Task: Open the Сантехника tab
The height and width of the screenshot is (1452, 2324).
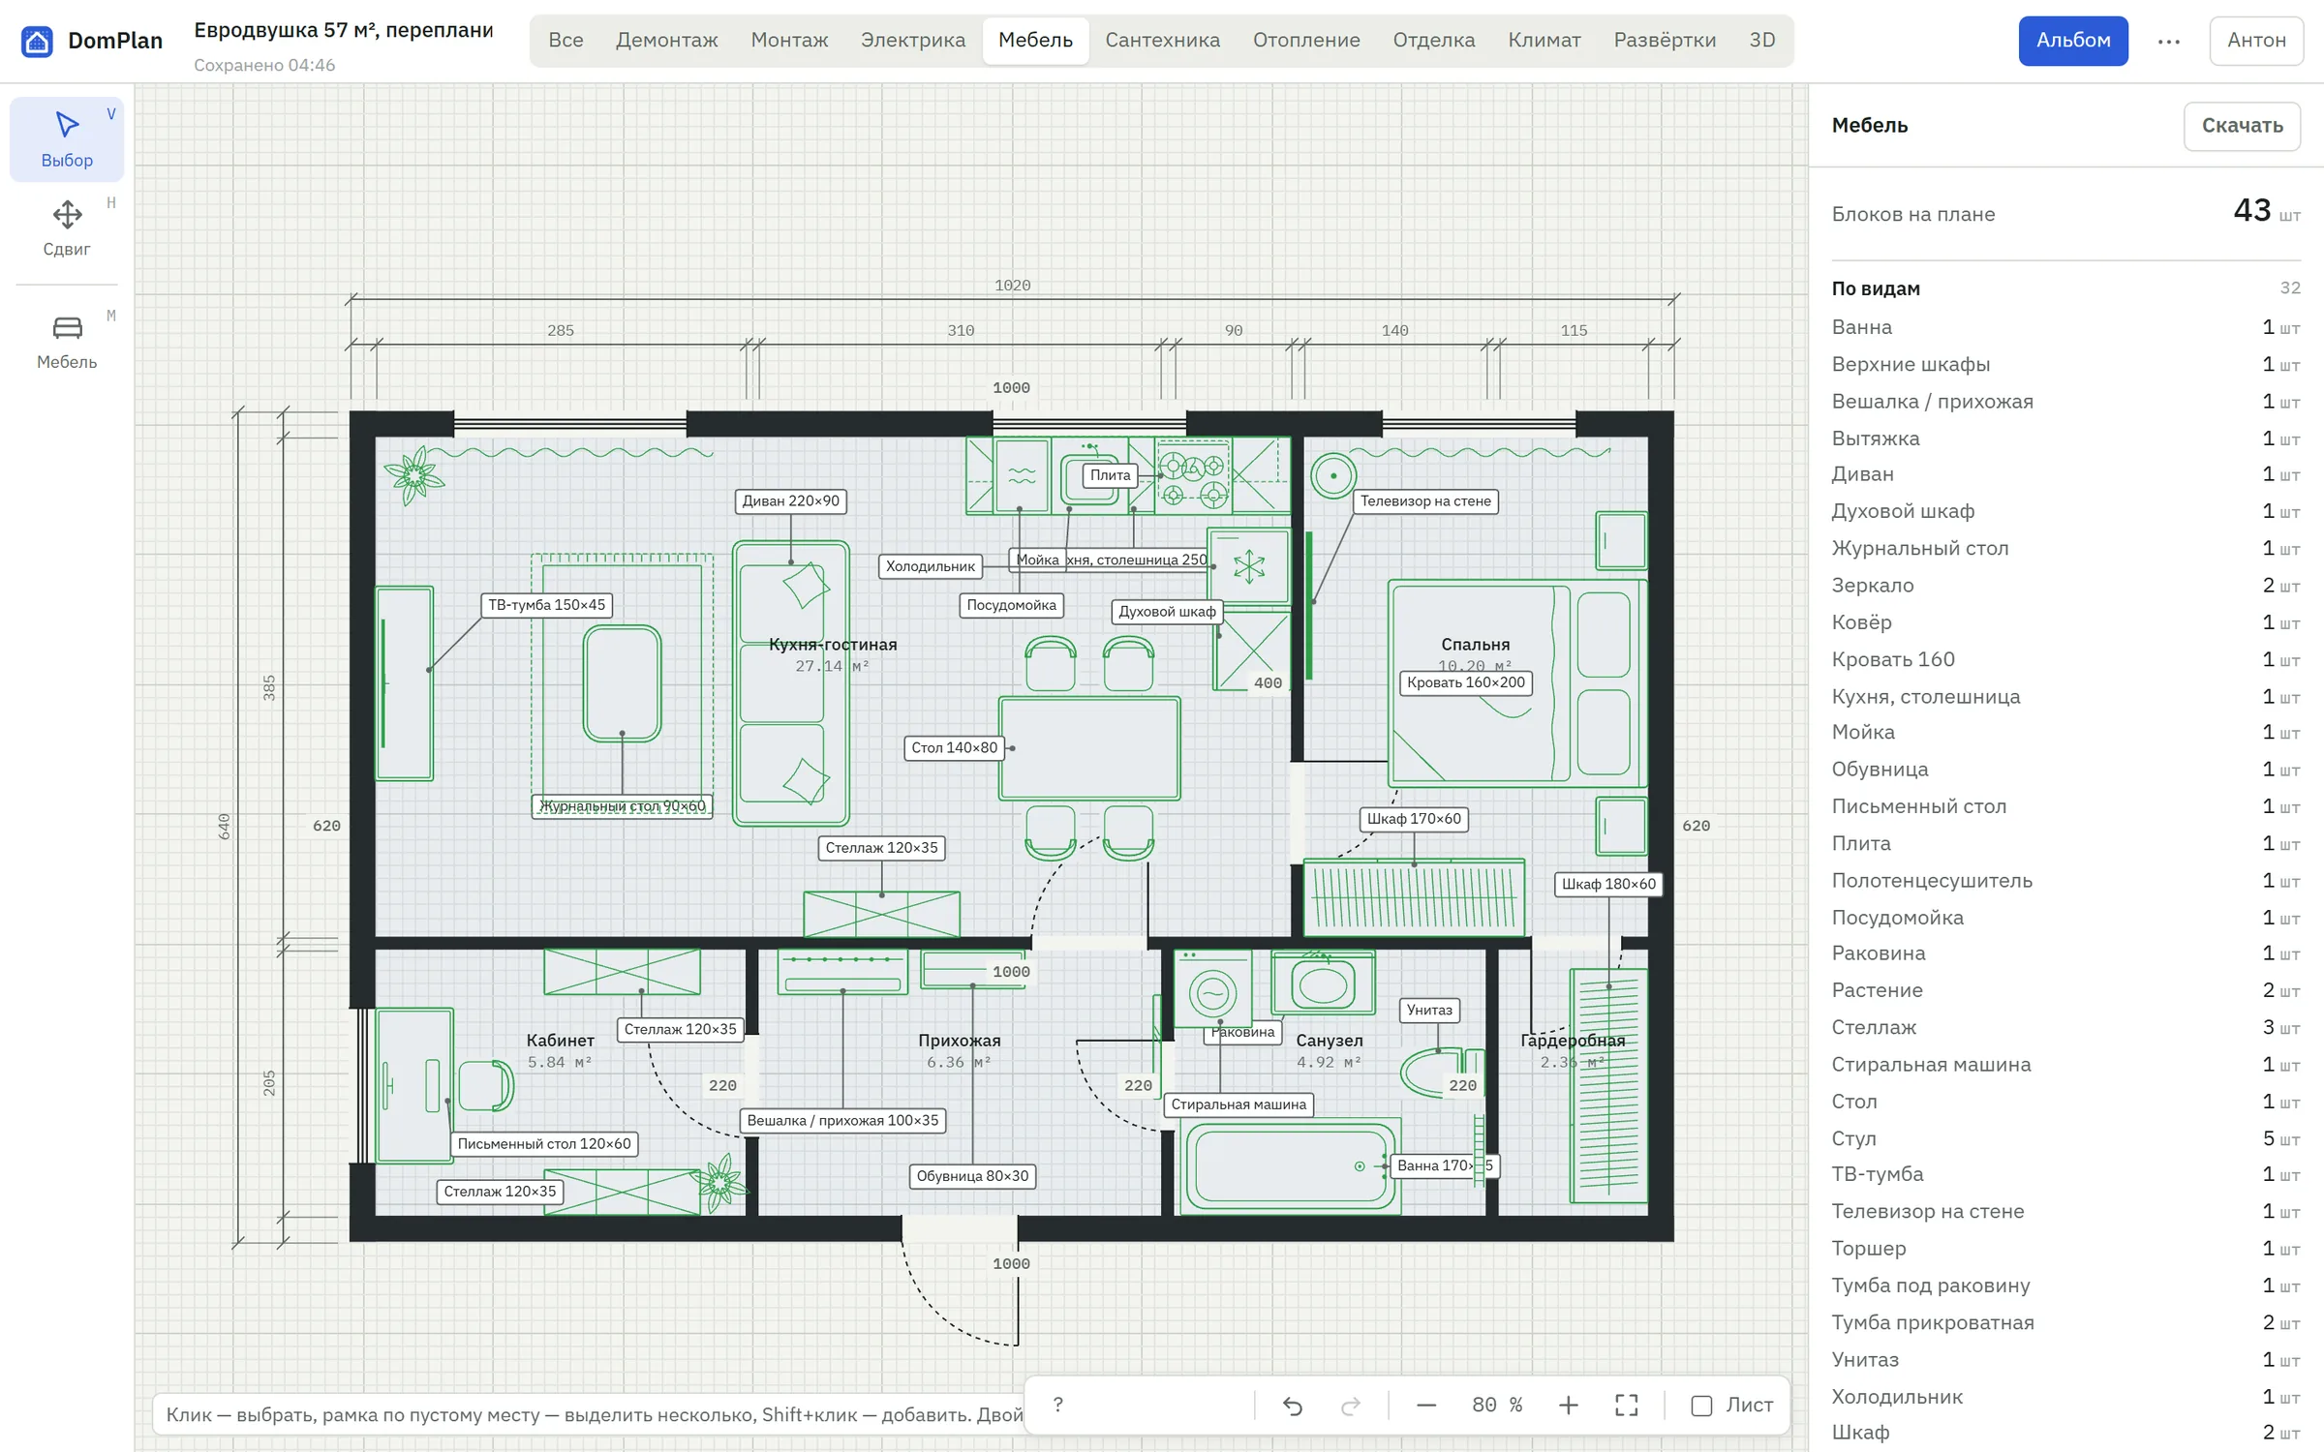Action: (x=1162, y=41)
